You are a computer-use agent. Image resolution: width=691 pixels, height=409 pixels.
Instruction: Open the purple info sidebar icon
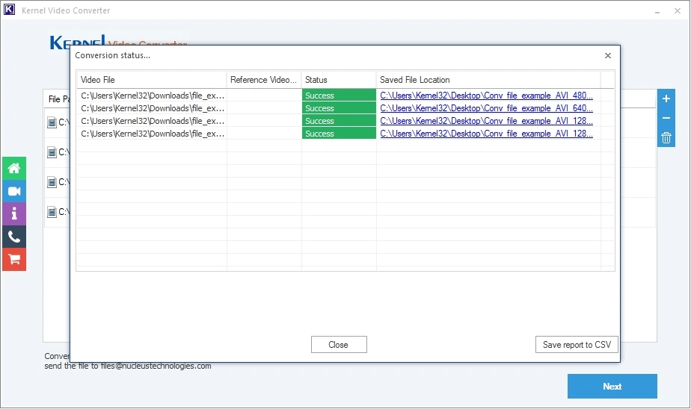[14, 214]
